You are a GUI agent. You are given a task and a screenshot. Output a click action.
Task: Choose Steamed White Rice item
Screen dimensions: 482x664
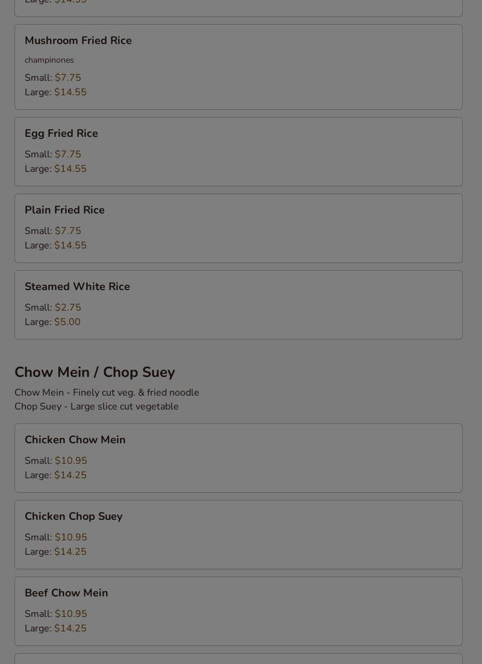[x=77, y=286]
